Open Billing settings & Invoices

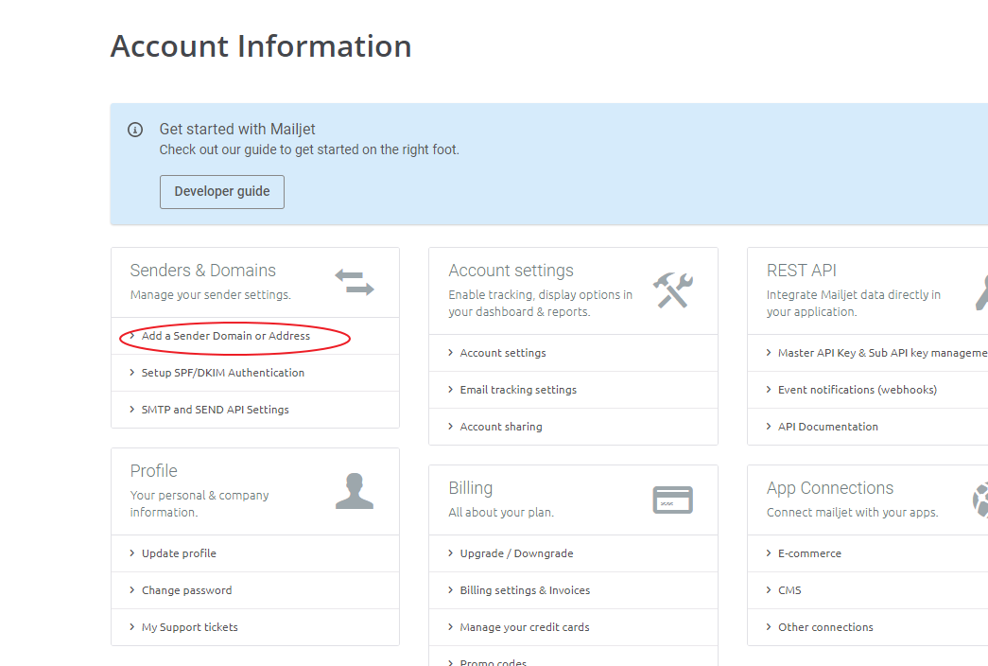tap(525, 590)
